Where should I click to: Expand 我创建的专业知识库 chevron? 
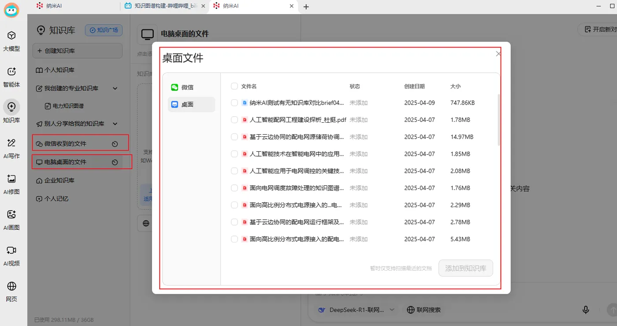115,88
